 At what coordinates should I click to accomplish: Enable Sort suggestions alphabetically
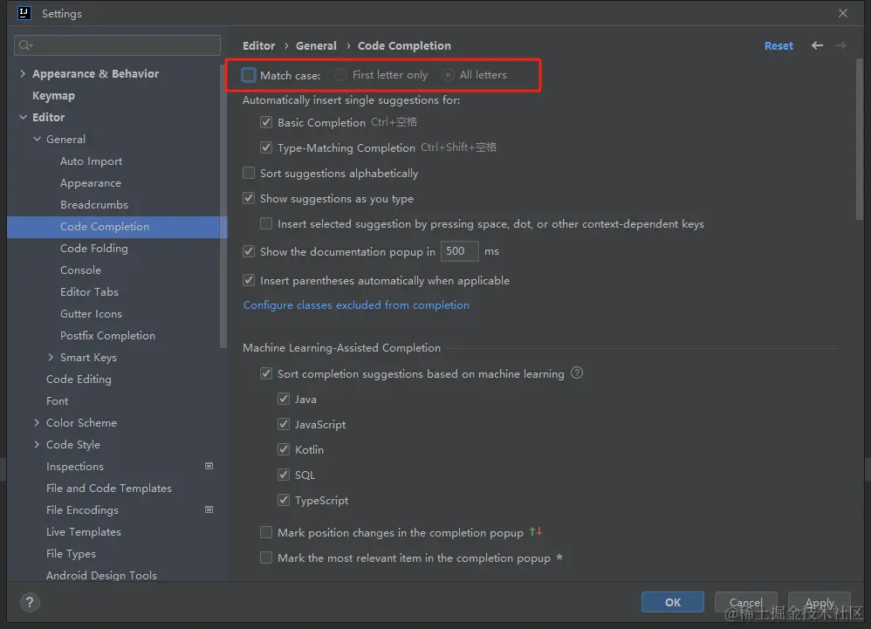tap(249, 174)
